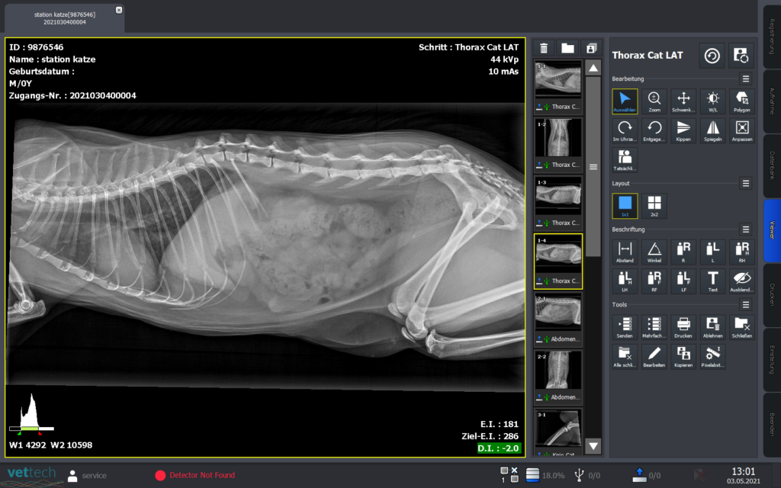
Task: Open the Aufnahme side tab
Action: 772,101
